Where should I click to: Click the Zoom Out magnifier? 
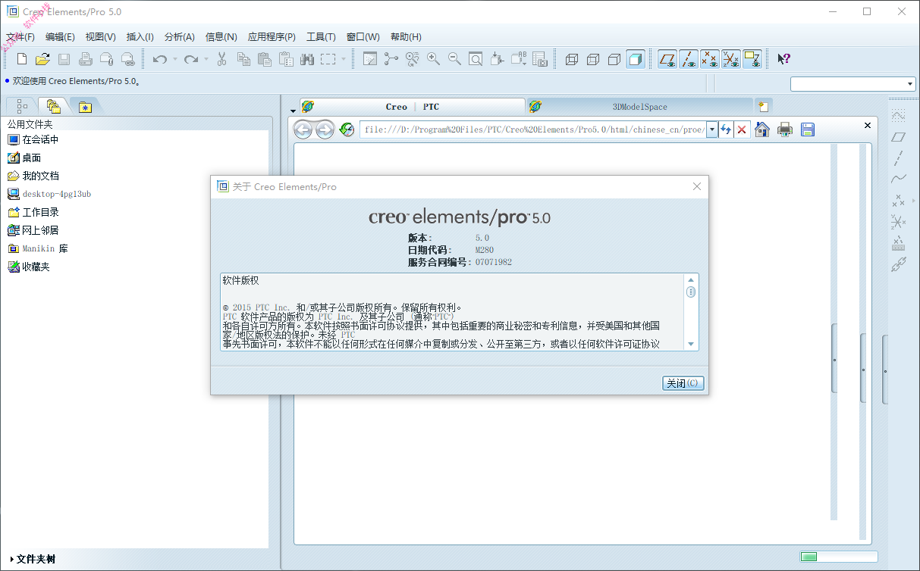(455, 59)
